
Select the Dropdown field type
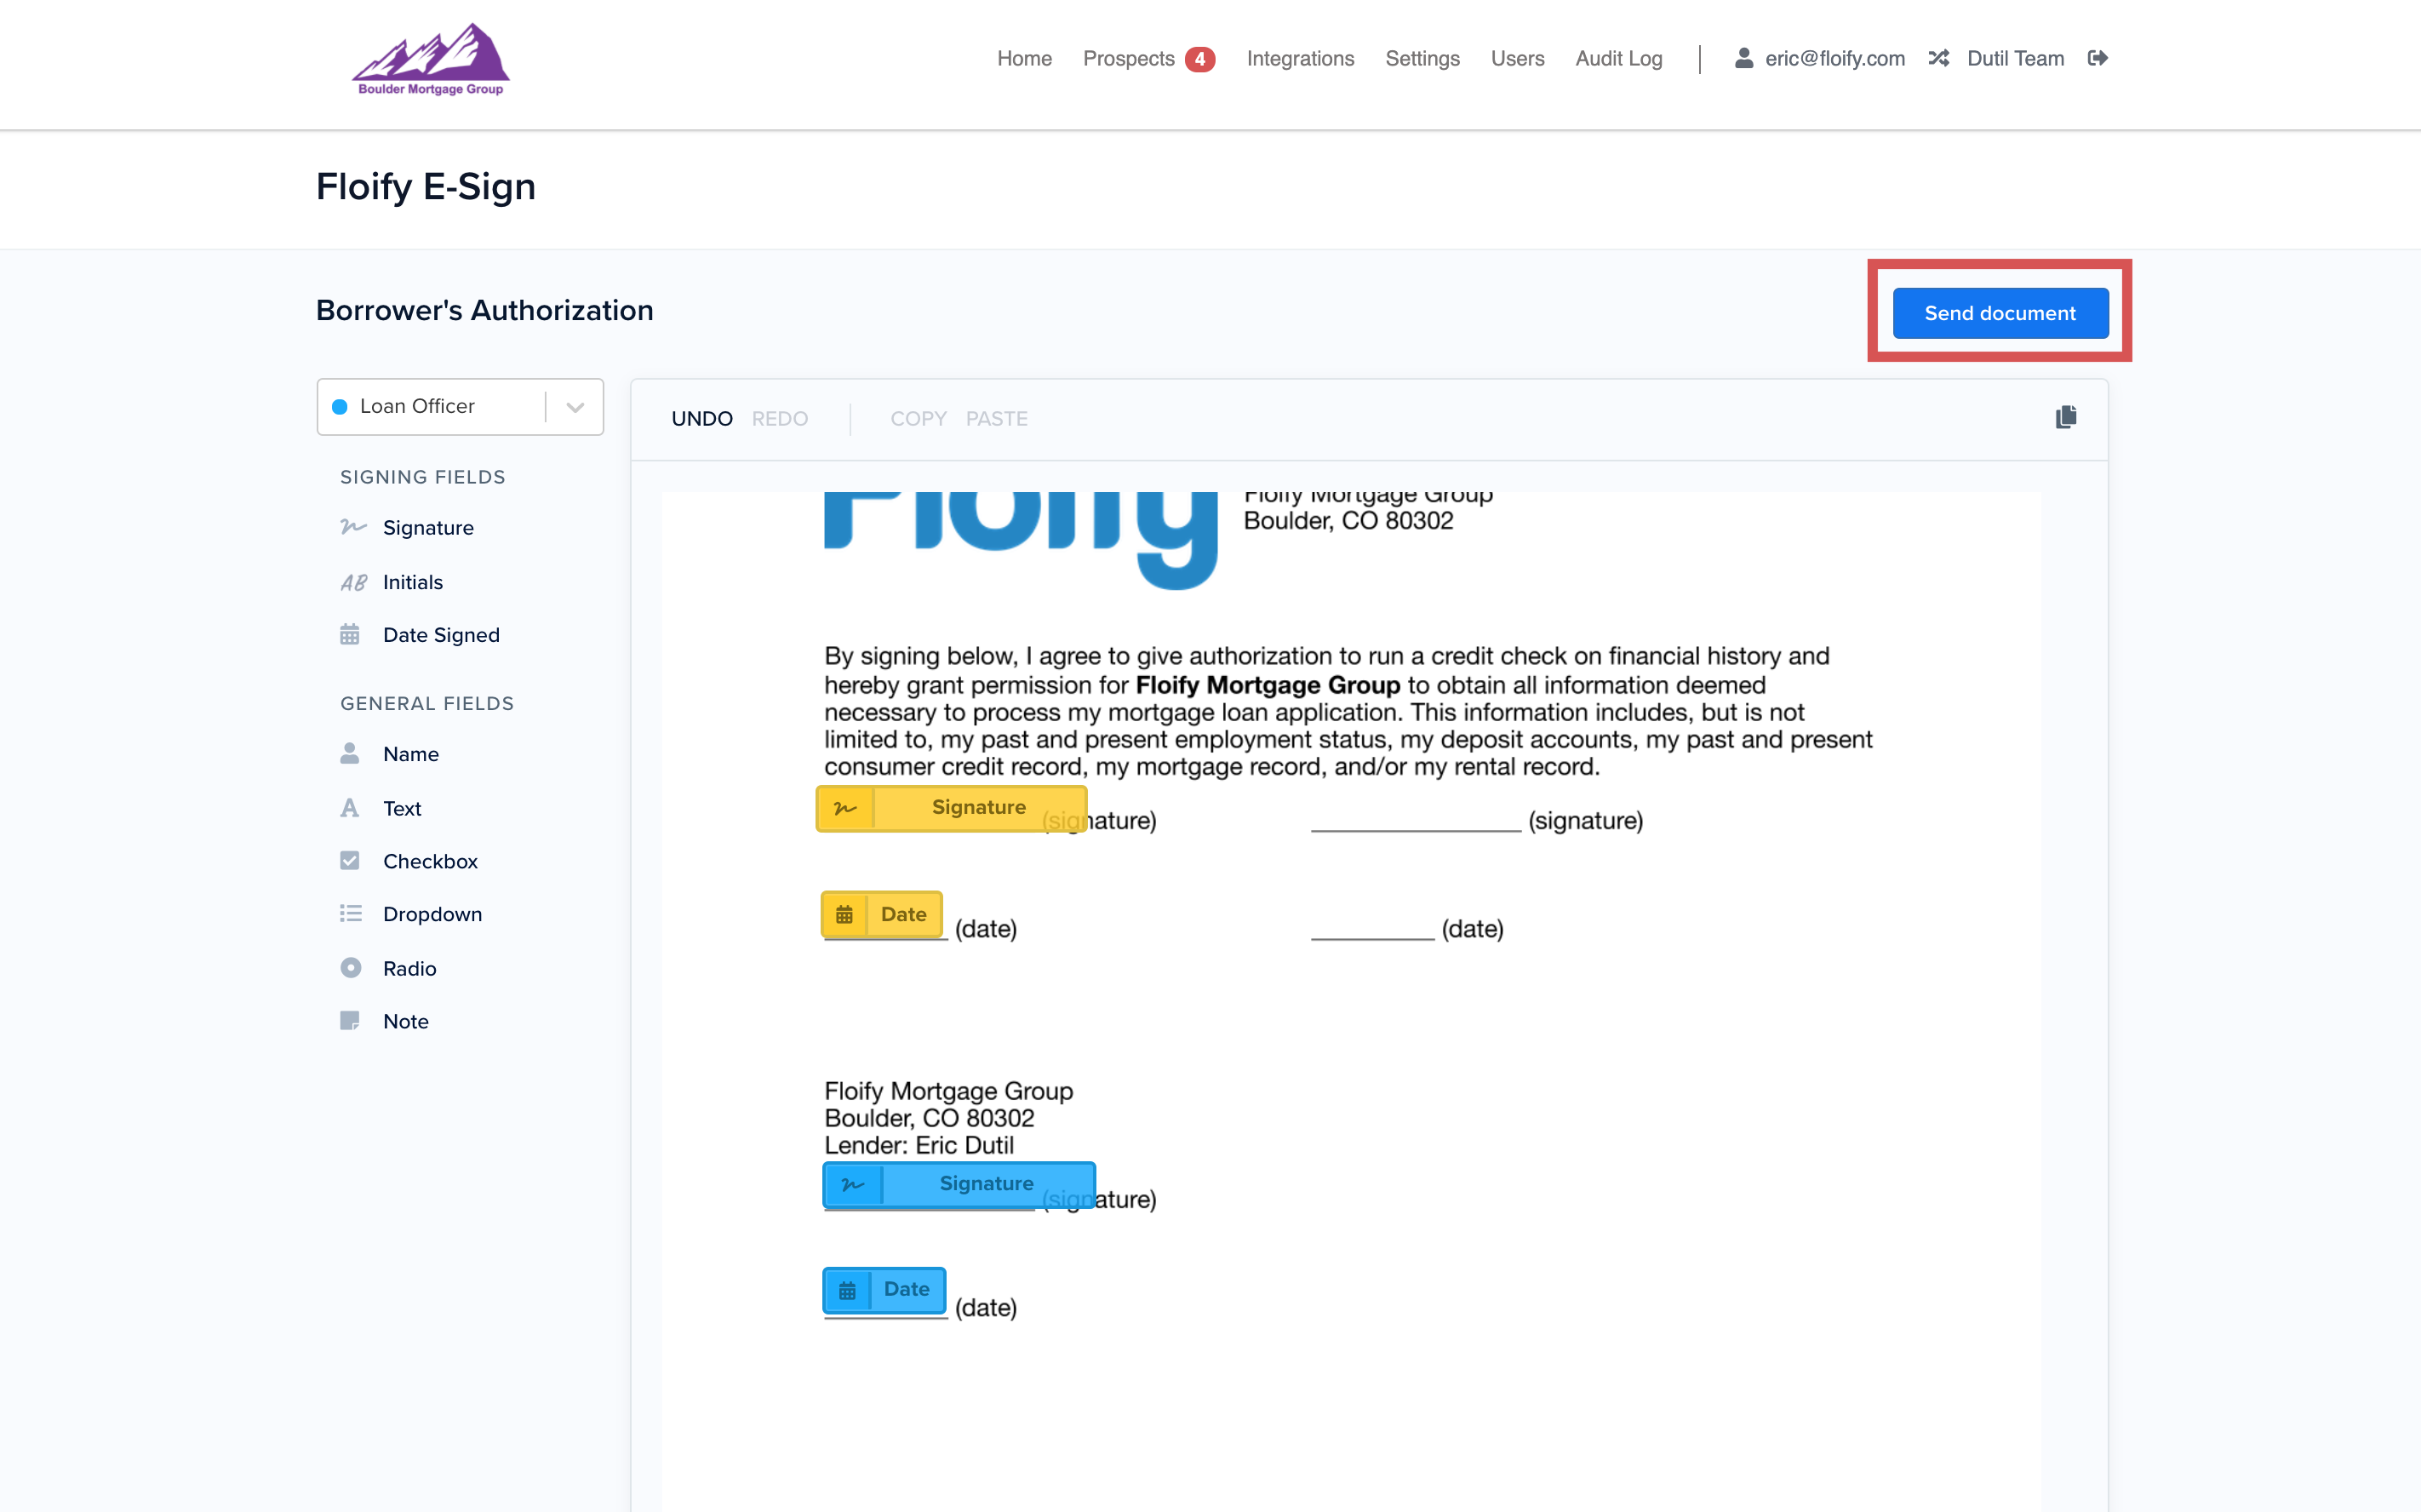(432, 914)
